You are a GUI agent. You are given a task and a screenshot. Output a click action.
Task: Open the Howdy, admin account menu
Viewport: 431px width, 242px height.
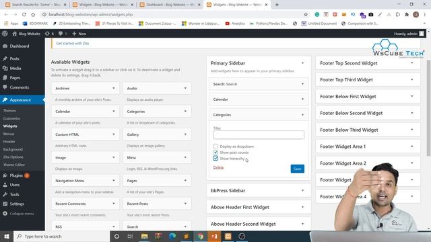pyautogui.click(x=409, y=34)
